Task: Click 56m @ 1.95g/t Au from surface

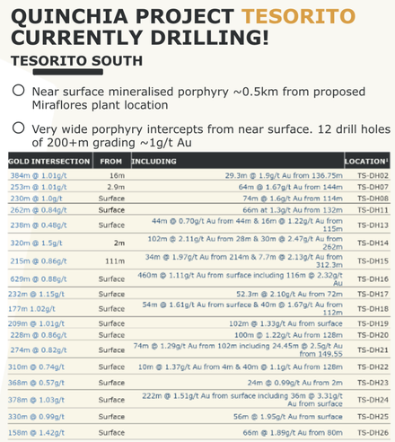Action: 288,417
